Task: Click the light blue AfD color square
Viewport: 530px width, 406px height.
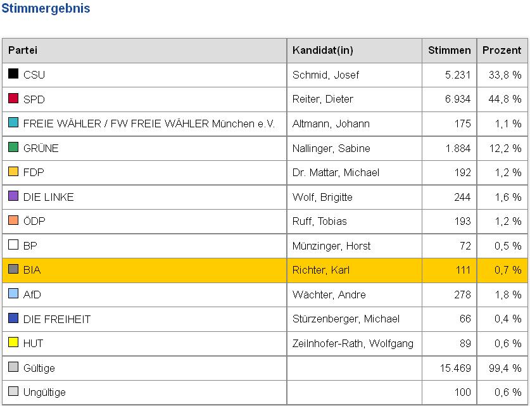Action: (13, 293)
